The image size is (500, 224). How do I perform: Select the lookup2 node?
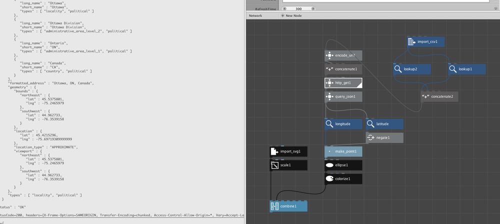coord(411,69)
